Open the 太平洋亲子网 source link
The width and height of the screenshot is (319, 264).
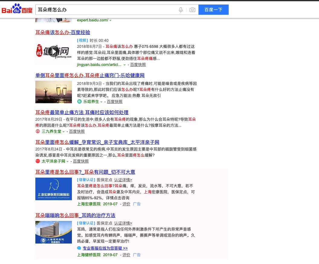pos(53,161)
